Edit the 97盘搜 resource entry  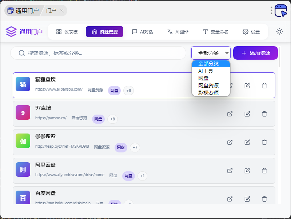click(x=247, y=114)
